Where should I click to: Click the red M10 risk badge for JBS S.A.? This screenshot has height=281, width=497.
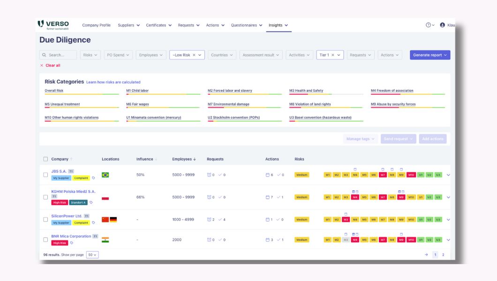[411, 175]
